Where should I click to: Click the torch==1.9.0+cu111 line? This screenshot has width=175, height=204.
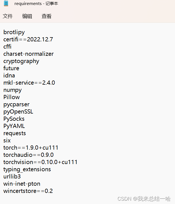31,148
